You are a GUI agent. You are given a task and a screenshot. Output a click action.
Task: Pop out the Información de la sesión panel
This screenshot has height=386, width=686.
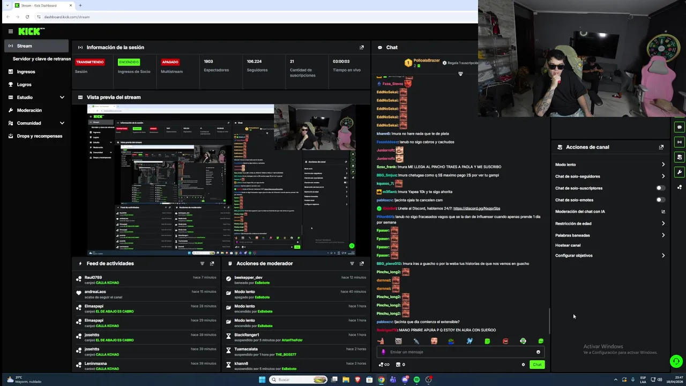pos(362,47)
